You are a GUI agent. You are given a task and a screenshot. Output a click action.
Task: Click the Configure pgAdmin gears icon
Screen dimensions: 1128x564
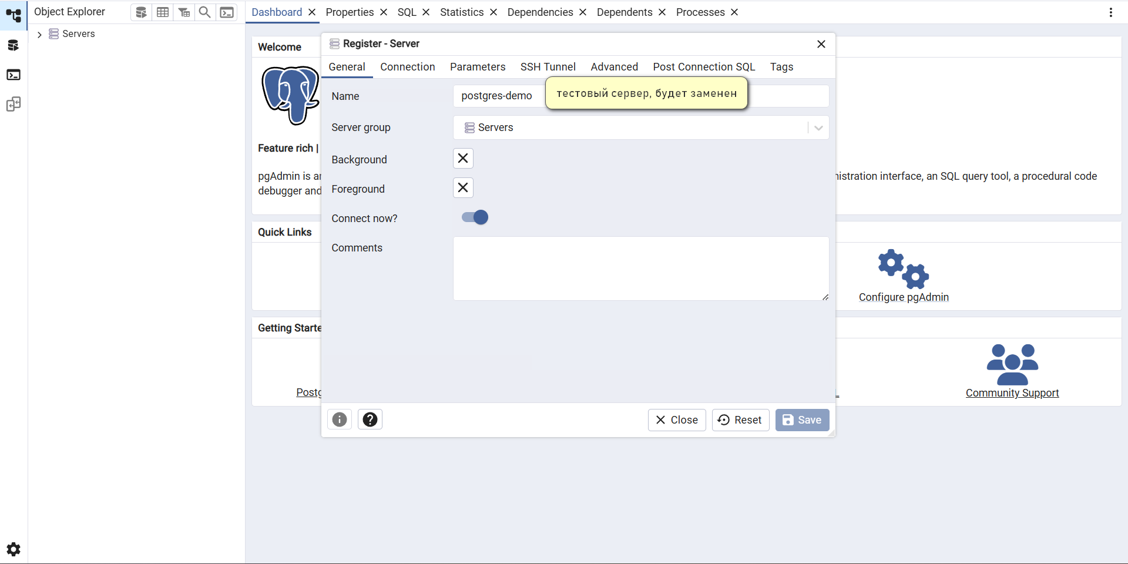904,269
